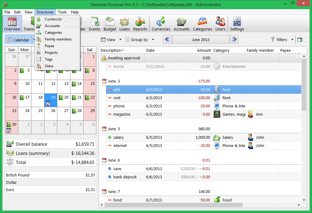Image resolution: width=312 pixels, height=213 pixels.
Task: Open the Overview toolbar section
Action: pyautogui.click(x=12, y=24)
